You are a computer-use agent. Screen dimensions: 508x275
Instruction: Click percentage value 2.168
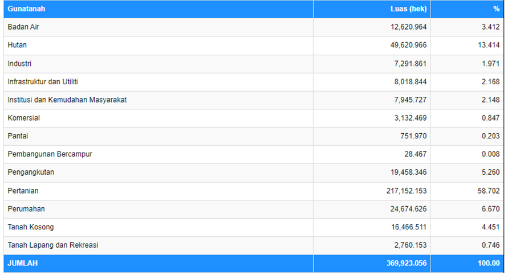(x=490, y=81)
